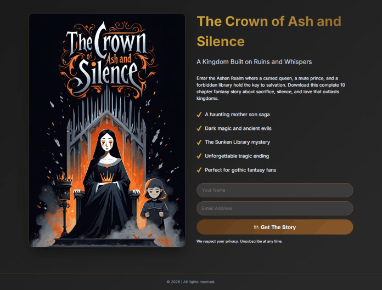The height and width of the screenshot is (290, 382).
Task: Click checkmark beside 'Unforgettable tragic ending'
Action: pos(199,156)
